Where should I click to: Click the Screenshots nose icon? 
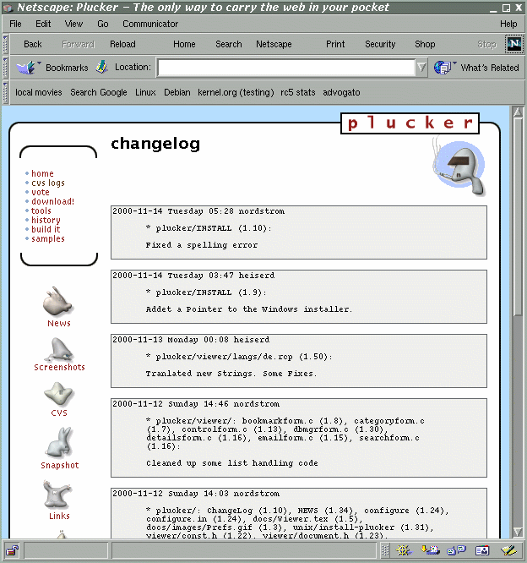58,349
